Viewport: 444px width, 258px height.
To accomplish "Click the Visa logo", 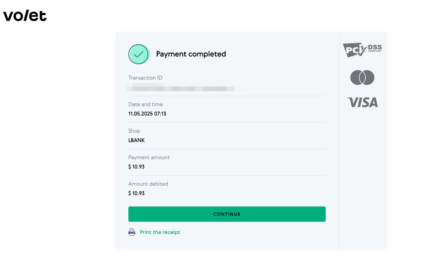I will pos(362,102).
